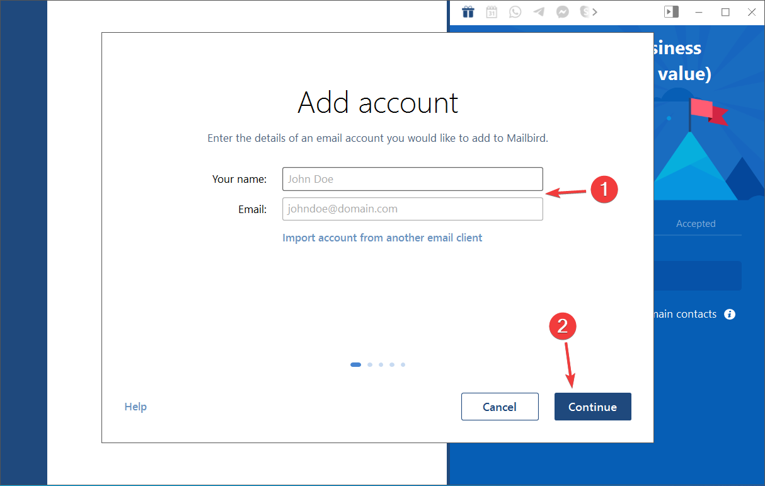Click the info icon beside contacts

[730, 314]
